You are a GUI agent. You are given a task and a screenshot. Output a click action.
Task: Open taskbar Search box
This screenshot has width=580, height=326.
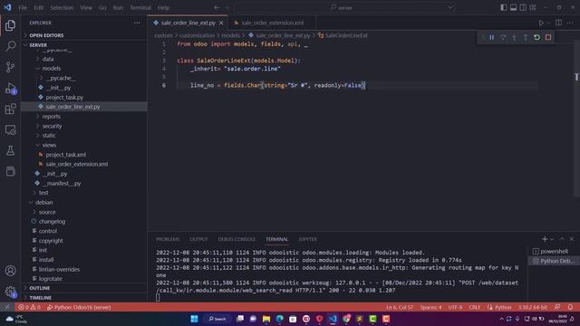pyautogui.click(x=217, y=319)
